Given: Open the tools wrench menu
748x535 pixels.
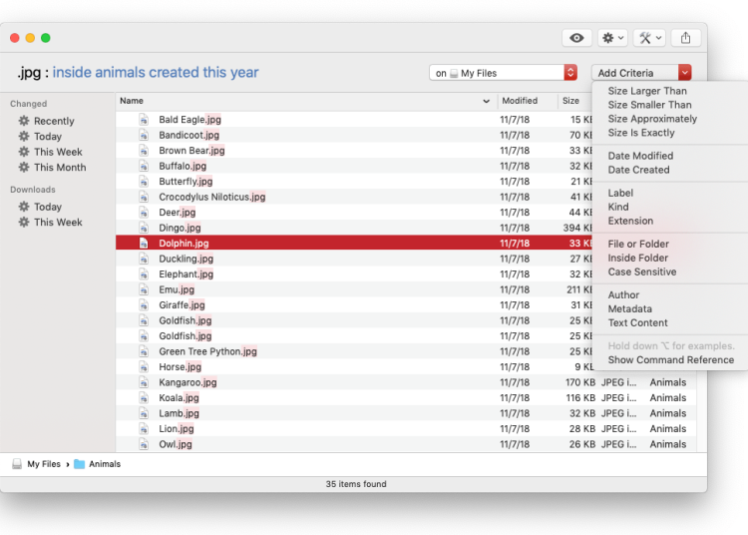Looking at the screenshot, I should click(650, 38).
